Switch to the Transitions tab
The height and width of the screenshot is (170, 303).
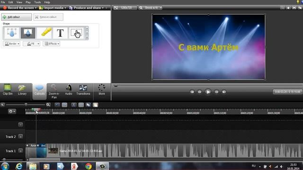click(83, 90)
